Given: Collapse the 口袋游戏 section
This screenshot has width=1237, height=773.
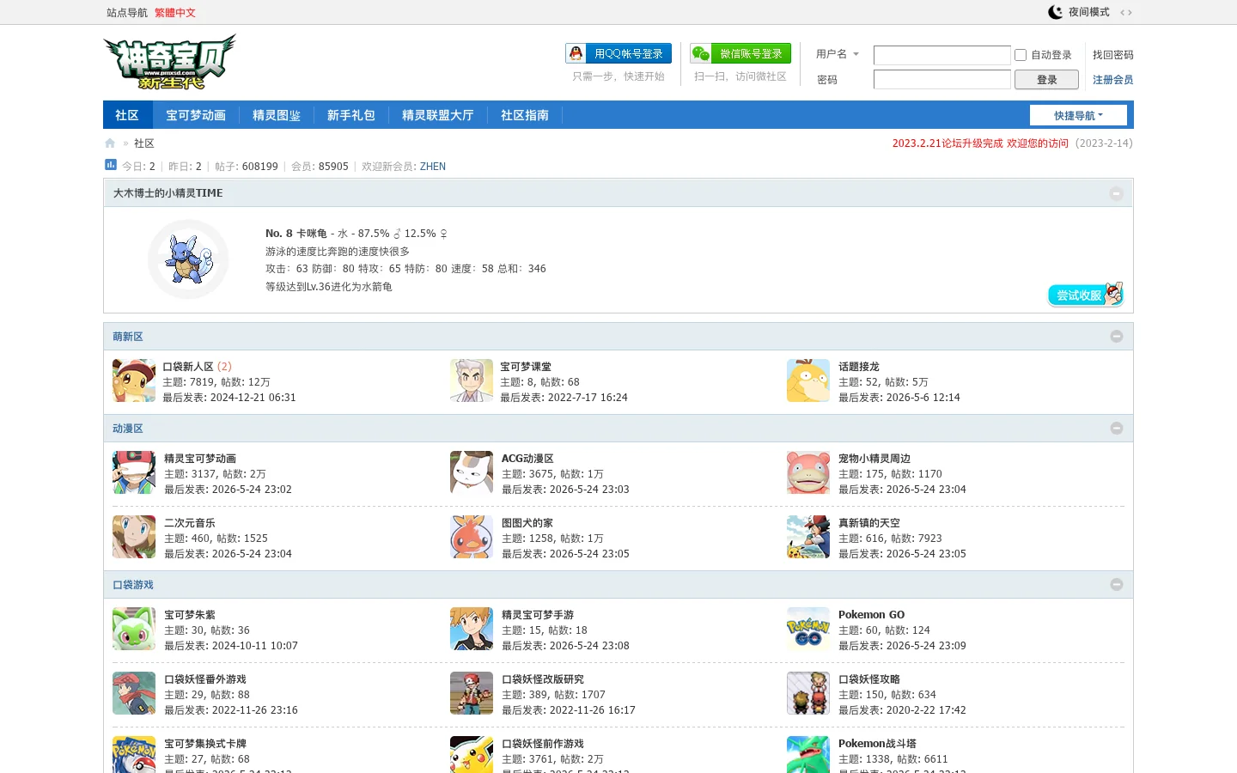Looking at the screenshot, I should coord(1116,585).
